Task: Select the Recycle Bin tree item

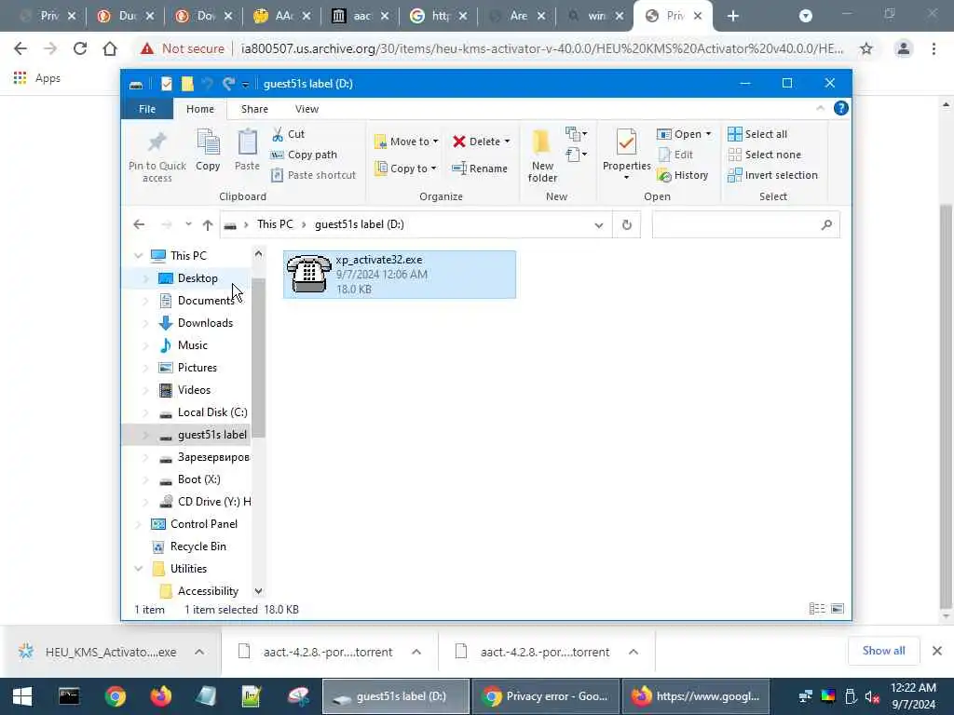Action: point(198,546)
